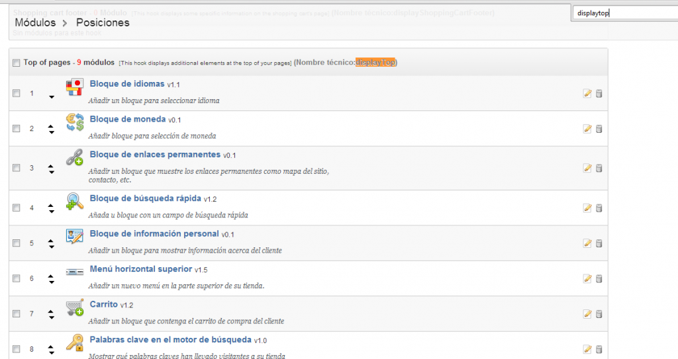
Task: Edit the Palabras clave module hook
Action: 587,349
